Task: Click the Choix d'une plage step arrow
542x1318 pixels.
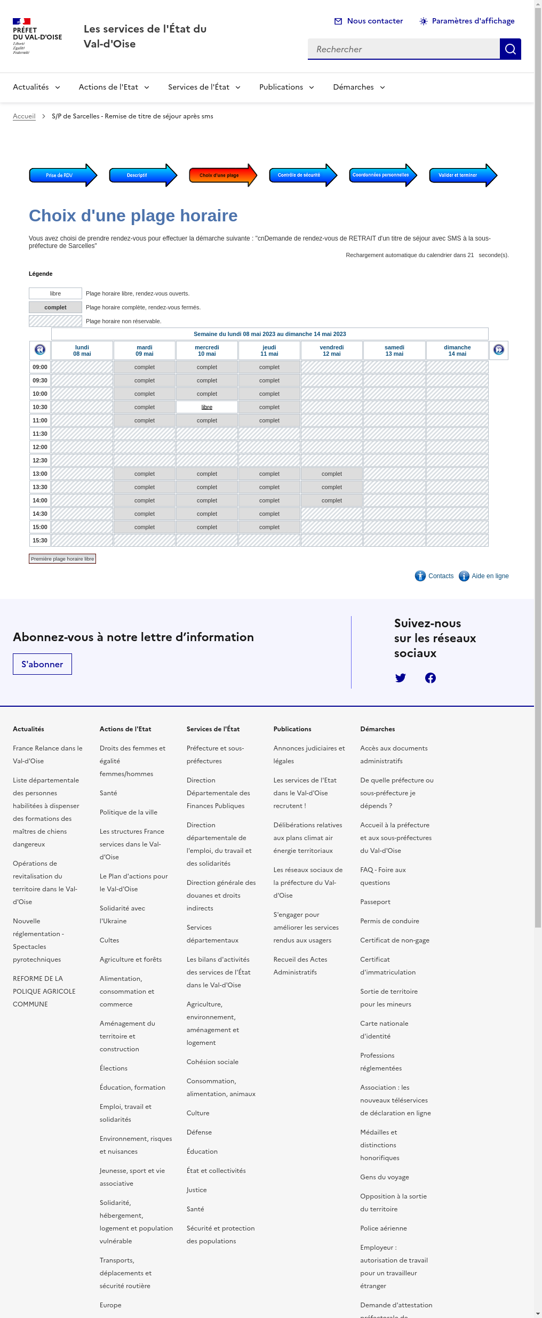Action: tap(223, 175)
